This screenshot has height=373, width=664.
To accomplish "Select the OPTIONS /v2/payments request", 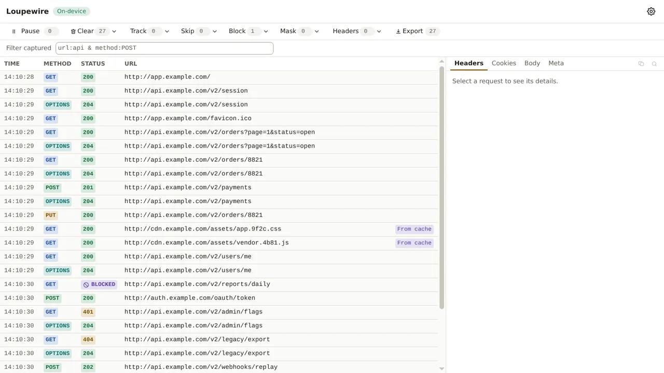I will tap(219, 202).
